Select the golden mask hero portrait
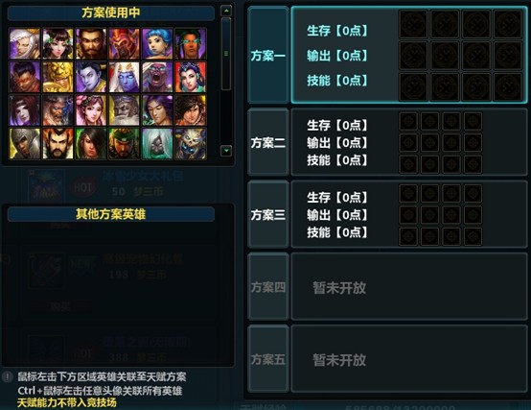The image size is (531, 410). coord(58,77)
